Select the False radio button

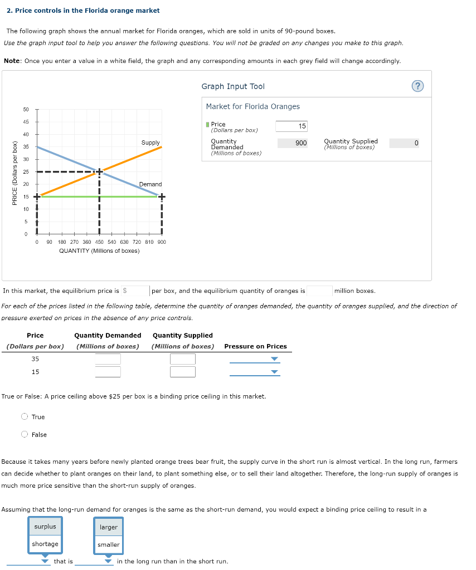pyautogui.click(x=25, y=434)
